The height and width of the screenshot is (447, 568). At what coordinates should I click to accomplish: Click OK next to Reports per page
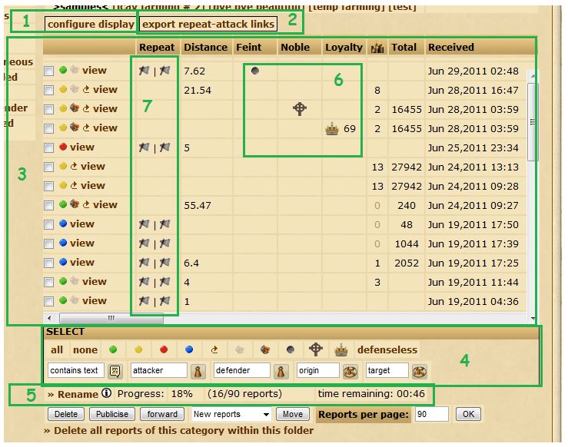coord(468,414)
